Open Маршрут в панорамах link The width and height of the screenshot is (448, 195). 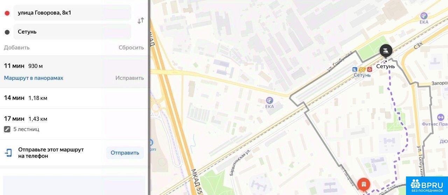(x=34, y=78)
